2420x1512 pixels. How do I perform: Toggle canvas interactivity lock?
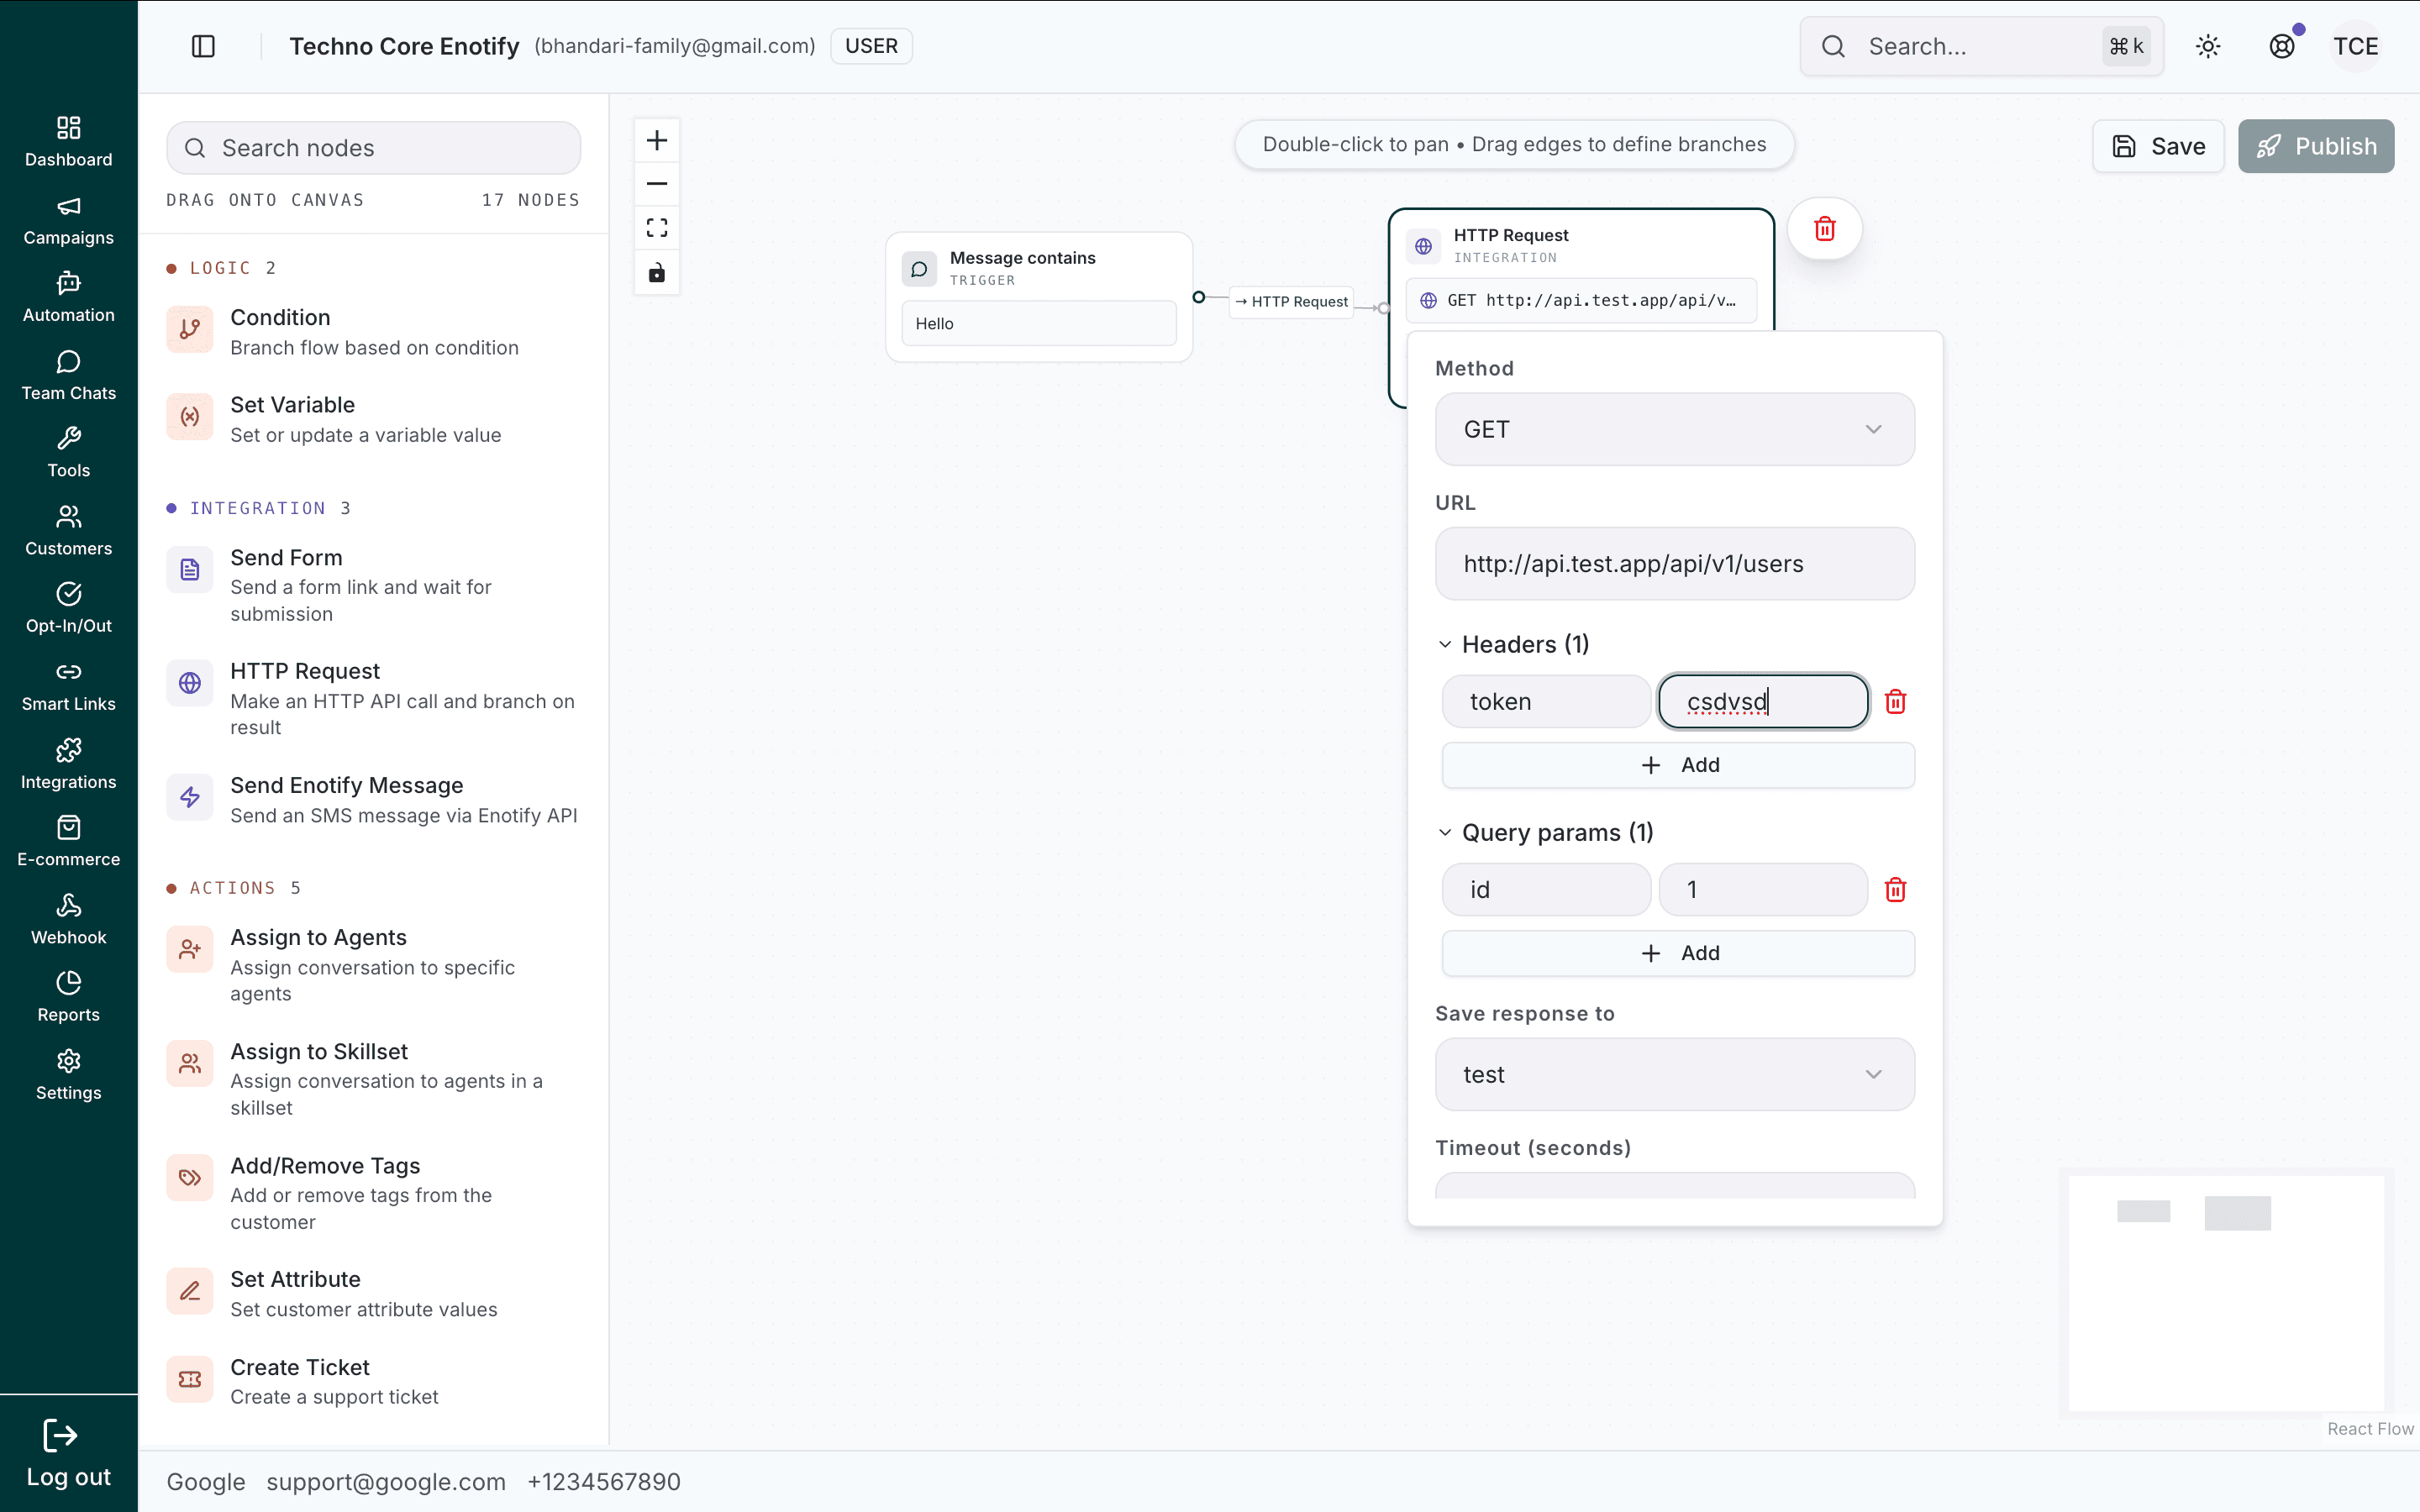(x=657, y=272)
